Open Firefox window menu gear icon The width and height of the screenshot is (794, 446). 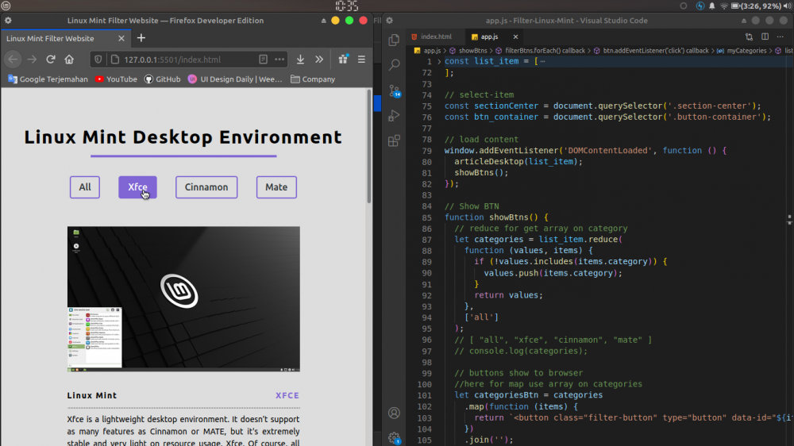tap(8, 21)
